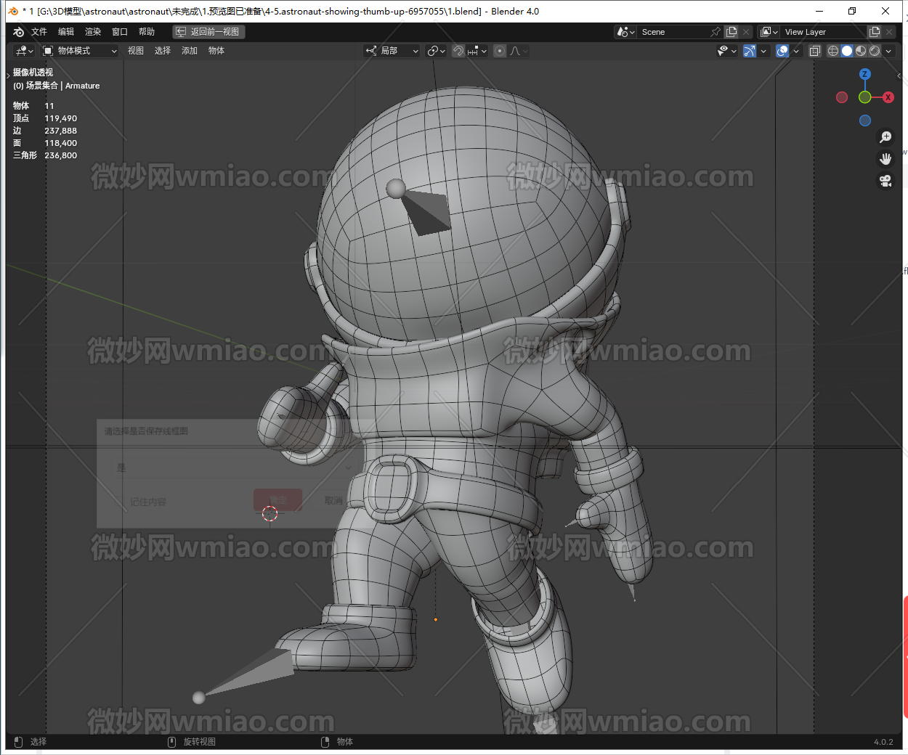Open the proportional falloff curve dropdown

pyautogui.click(x=519, y=51)
